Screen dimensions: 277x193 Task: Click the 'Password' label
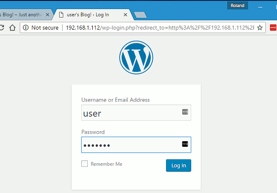(93, 132)
